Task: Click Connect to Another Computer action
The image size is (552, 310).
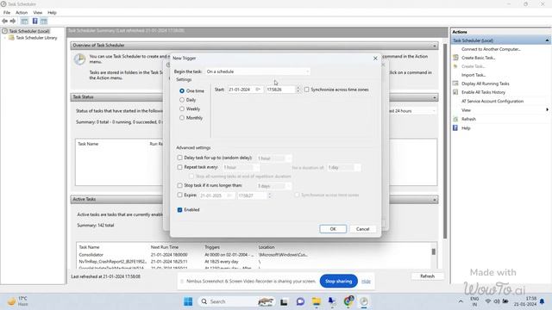Action: click(x=491, y=49)
